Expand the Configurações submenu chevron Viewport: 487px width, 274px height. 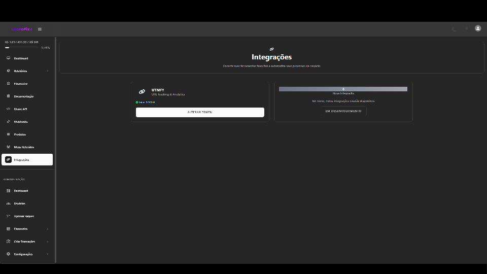(48, 254)
